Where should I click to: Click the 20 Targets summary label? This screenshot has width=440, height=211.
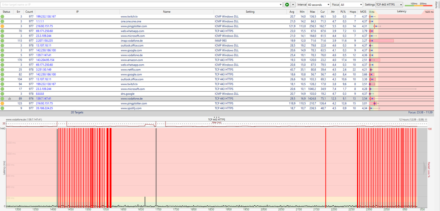[77, 112]
